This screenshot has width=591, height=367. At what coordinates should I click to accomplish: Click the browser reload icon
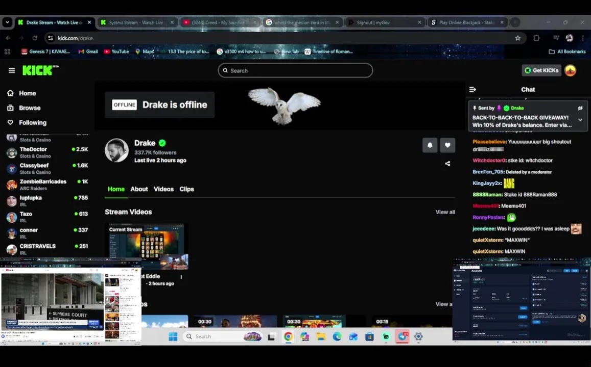[x=35, y=38]
